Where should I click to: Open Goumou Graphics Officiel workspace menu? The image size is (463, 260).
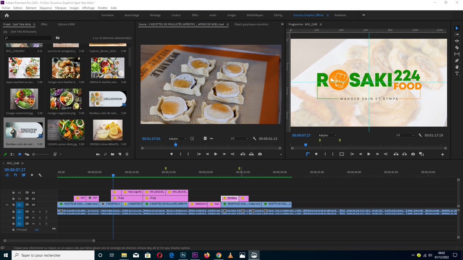coord(328,15)
